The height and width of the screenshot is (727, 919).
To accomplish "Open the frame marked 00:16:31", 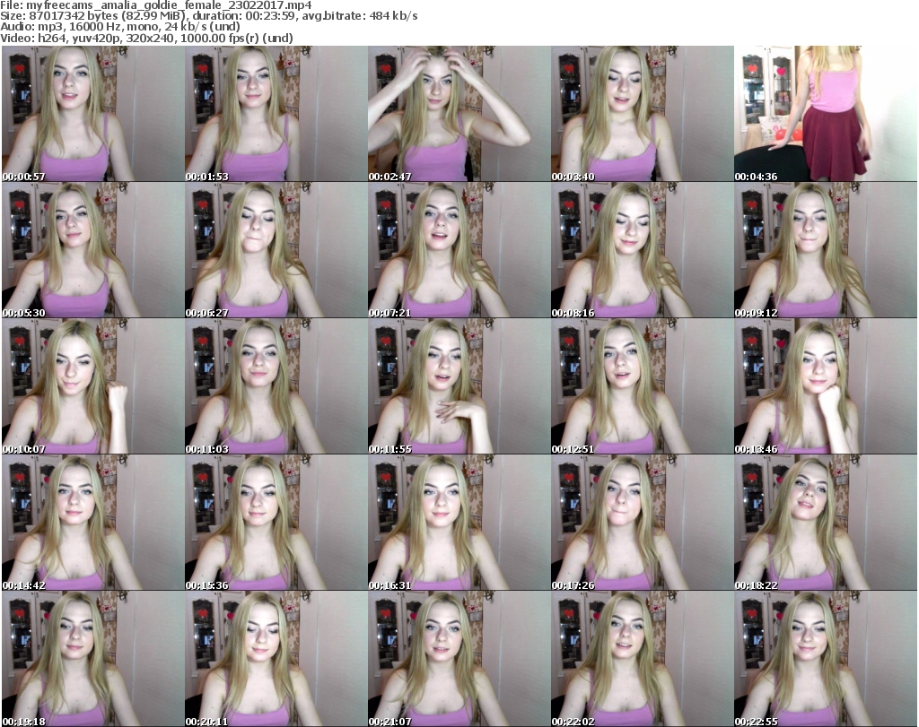I will tap(459, 523).
